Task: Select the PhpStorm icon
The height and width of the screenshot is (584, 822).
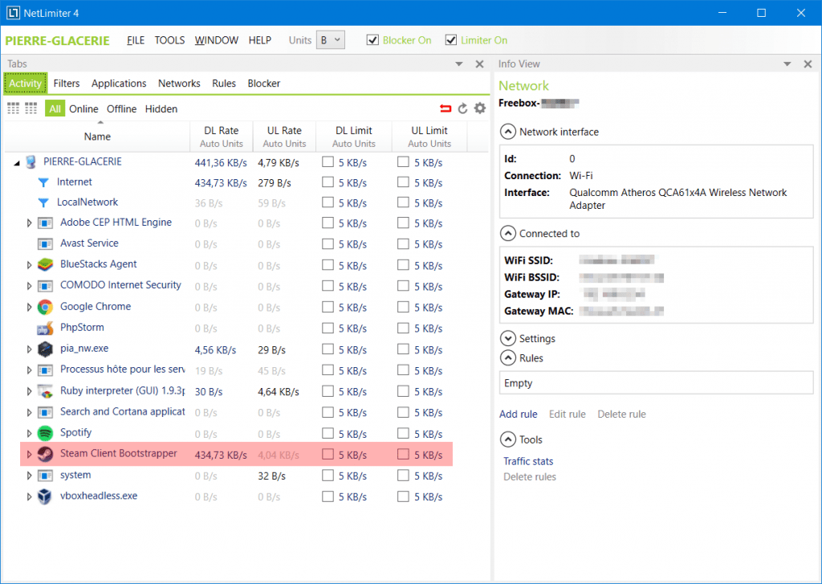Action: click(45, 328)
